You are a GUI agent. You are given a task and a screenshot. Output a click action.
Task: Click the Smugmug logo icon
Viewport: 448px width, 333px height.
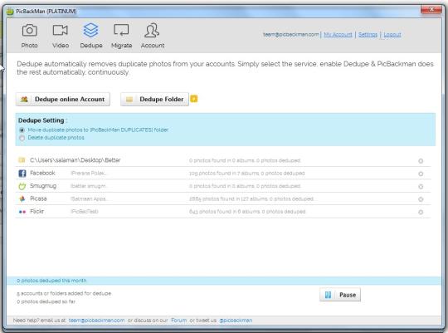(22, 186)
